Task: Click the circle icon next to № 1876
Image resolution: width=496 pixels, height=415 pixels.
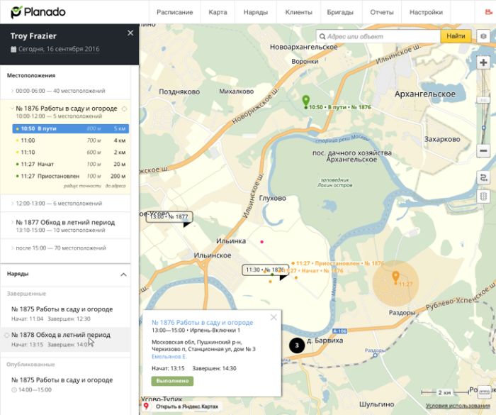Action: point(124,109)
